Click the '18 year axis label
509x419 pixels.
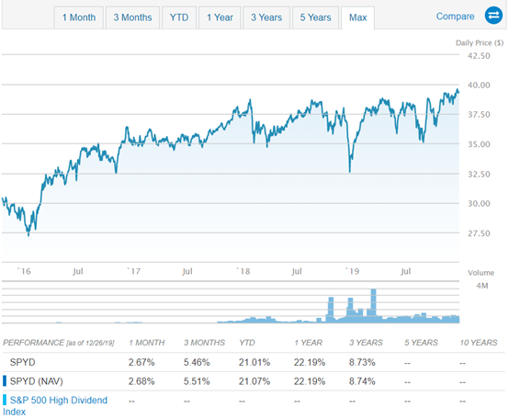pyautogui.click(x=243, y=271)
